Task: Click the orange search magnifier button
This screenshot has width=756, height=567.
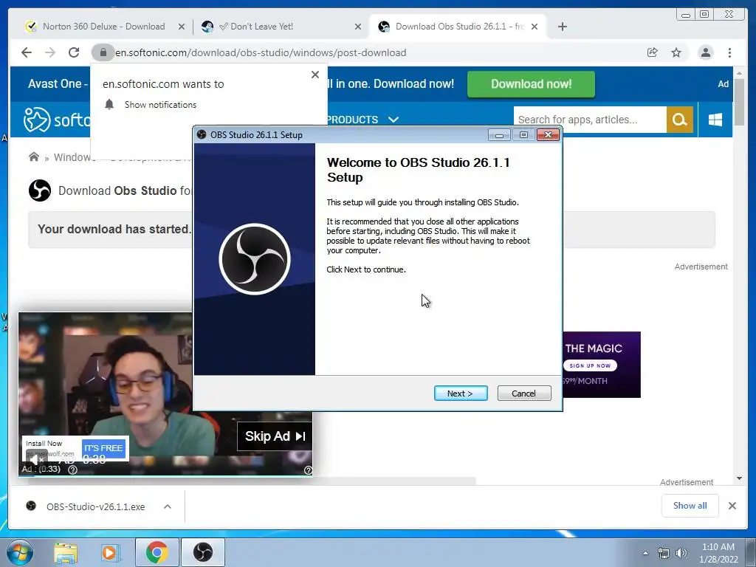Action: [680, 120]
